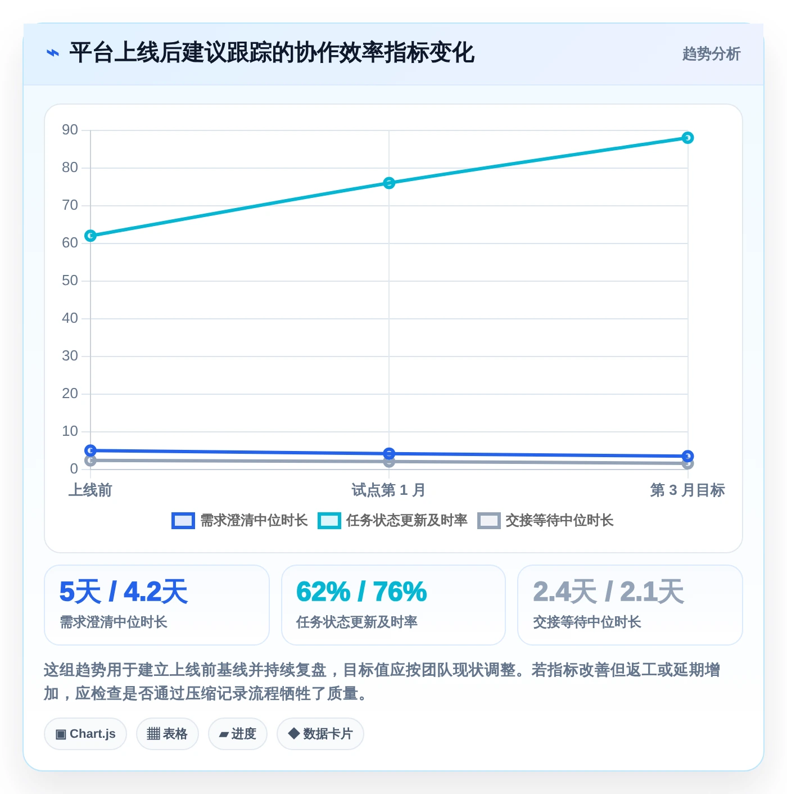787x794 pixels.
Task: Click the gray data point at 第 3 月目标
Action: (x=688, y=463)
